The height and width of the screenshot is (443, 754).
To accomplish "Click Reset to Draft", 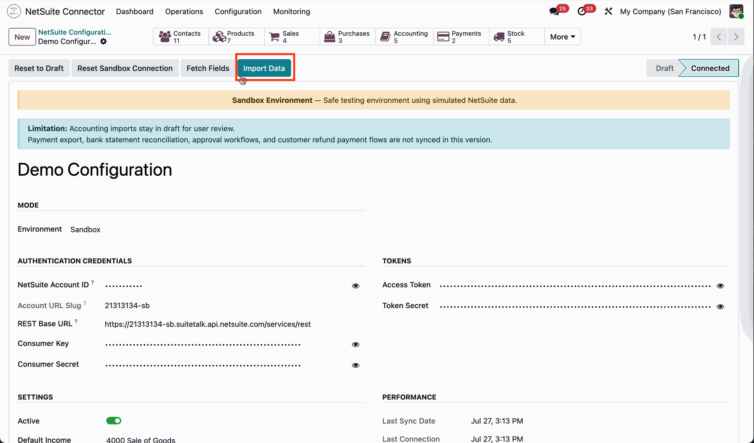I will 39,68.
